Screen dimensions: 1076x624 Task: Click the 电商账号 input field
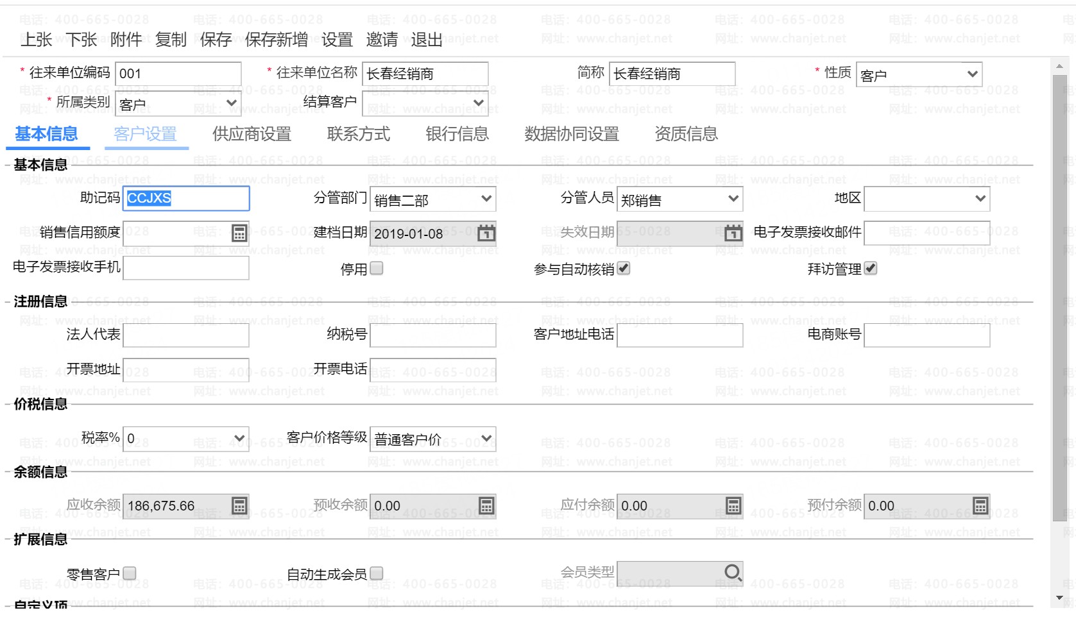[x=927, y=335]
